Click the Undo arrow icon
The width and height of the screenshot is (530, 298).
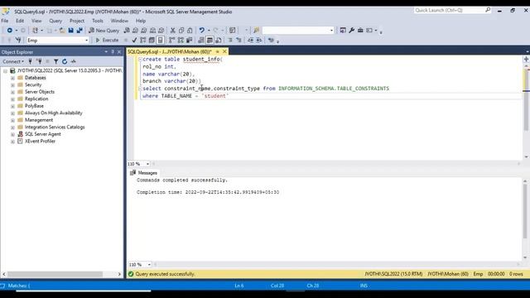(202, 31)
